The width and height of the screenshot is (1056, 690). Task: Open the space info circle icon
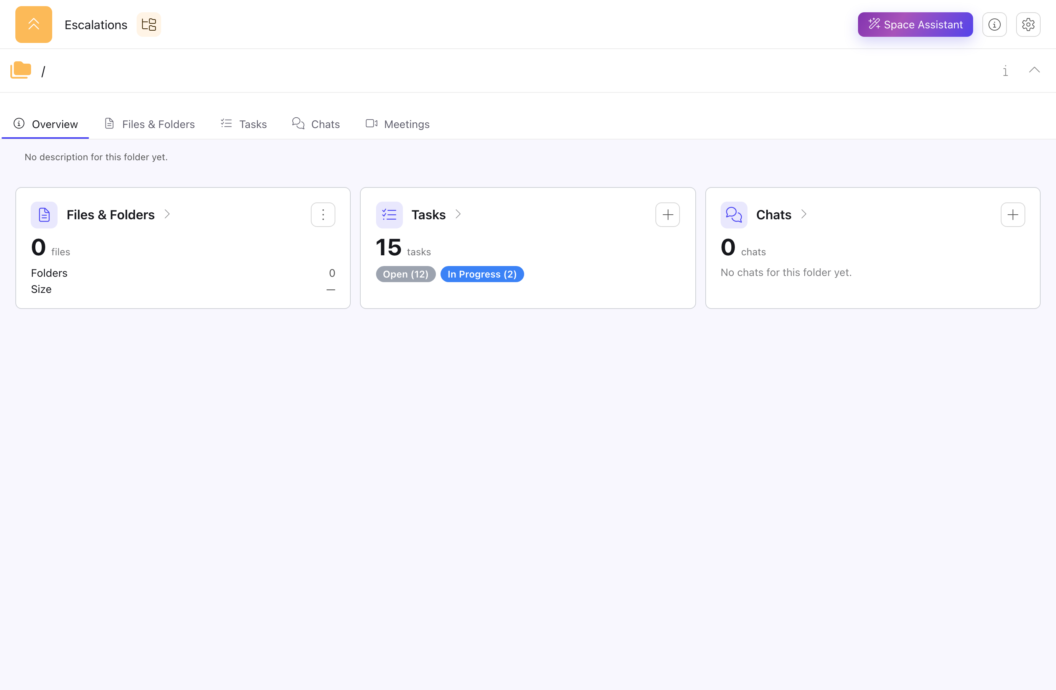[x=994, y=25]
